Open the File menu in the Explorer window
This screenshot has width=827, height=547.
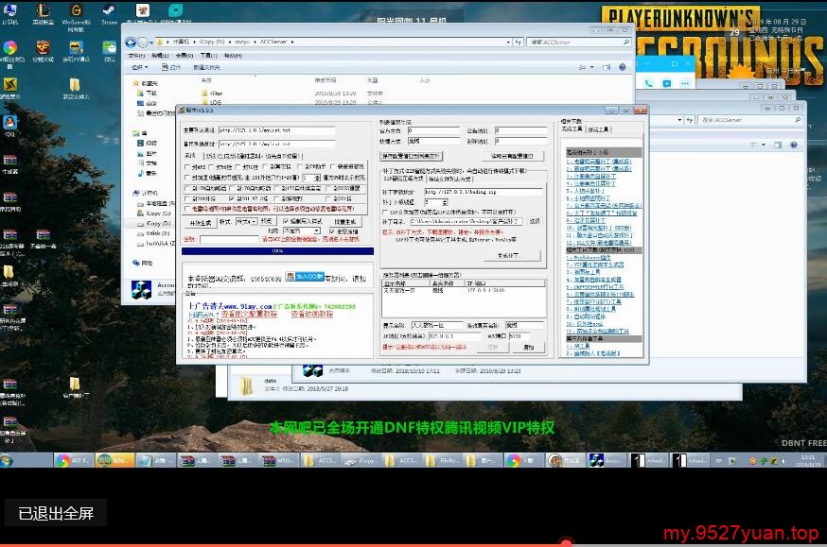136,56
